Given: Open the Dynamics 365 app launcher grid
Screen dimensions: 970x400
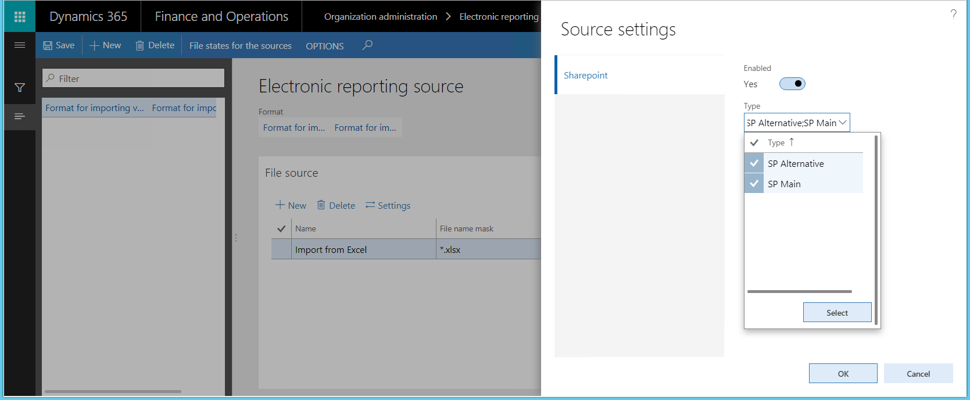Looking at the screenshot, I should coord(20,16).
